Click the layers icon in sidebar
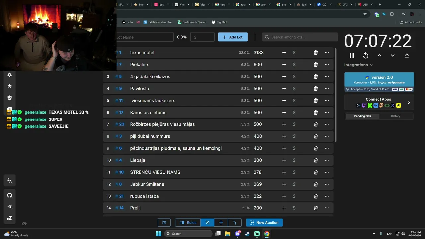 (10, 86)
